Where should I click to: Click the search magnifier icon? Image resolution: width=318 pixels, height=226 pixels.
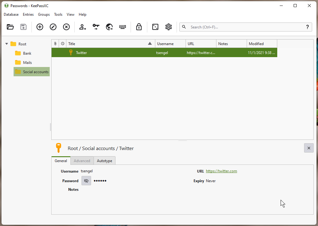click(184, 27)
